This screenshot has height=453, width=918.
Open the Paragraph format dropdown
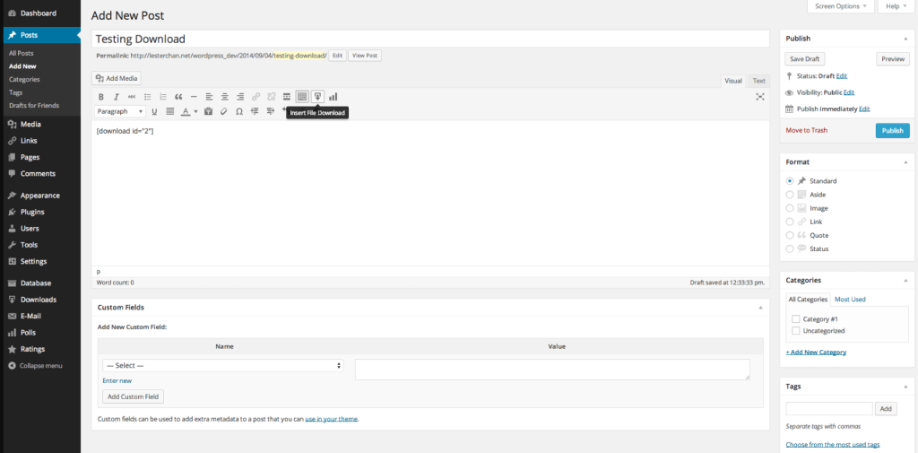click(120, 111)
